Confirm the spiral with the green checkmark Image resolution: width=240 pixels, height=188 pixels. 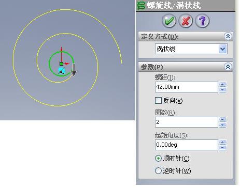[169, 21]
